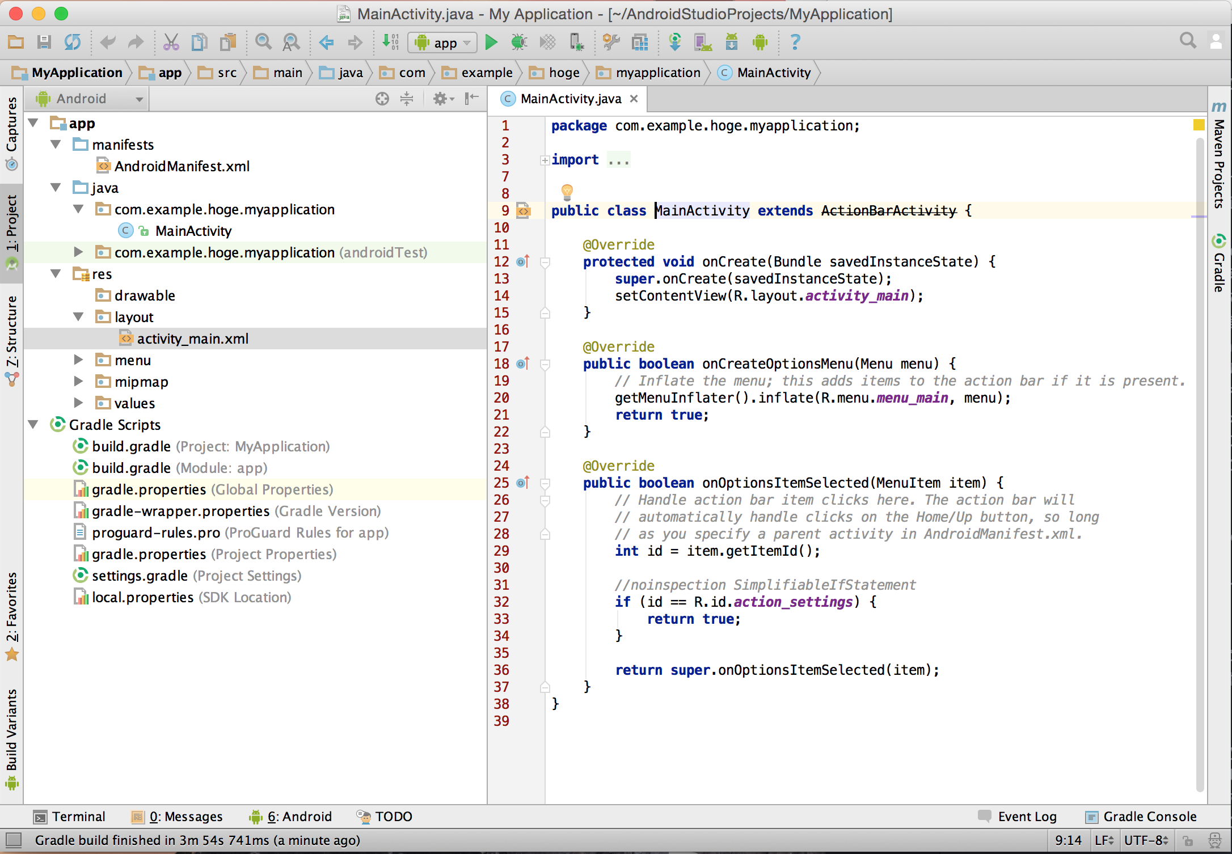Navigate Forward with the right arrow

[x=355, y=42]
